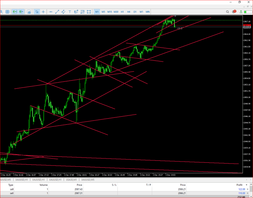Open the second XAUUSD,H1 chart tab

pos(38,180)
